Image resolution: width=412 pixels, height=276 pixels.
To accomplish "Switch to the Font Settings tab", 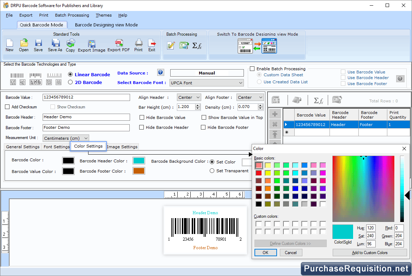I will point(56,146).
